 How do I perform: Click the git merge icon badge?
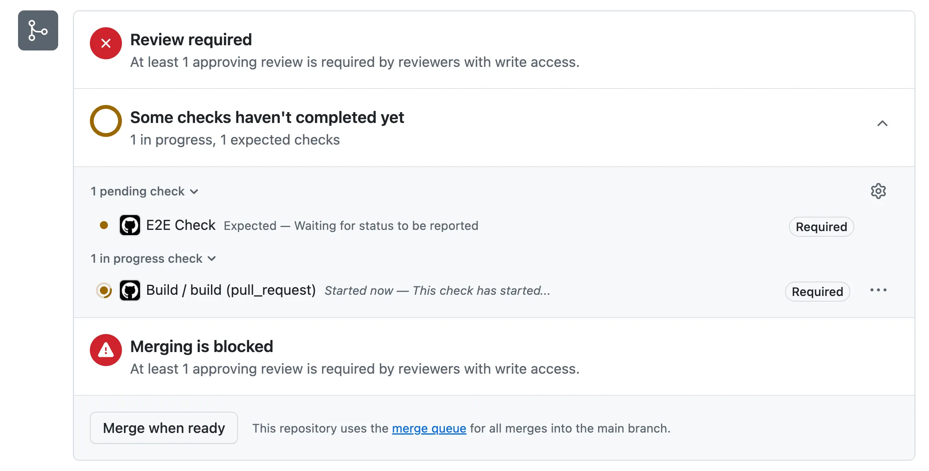38,30
